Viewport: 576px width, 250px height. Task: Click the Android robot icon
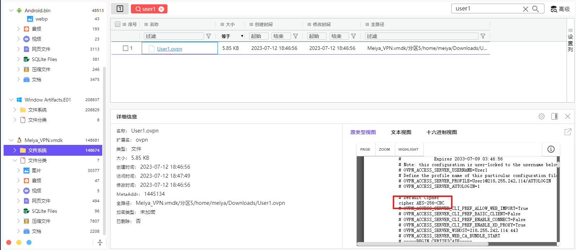click(x=19, y=10)
